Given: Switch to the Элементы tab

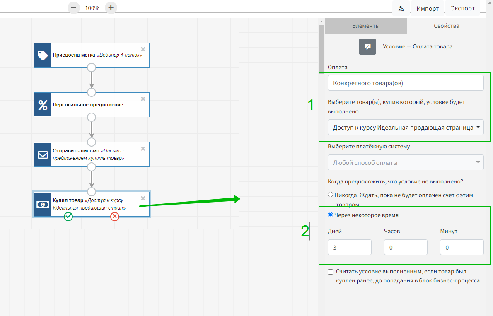Looking at the screenshot, I should point(366,26).
